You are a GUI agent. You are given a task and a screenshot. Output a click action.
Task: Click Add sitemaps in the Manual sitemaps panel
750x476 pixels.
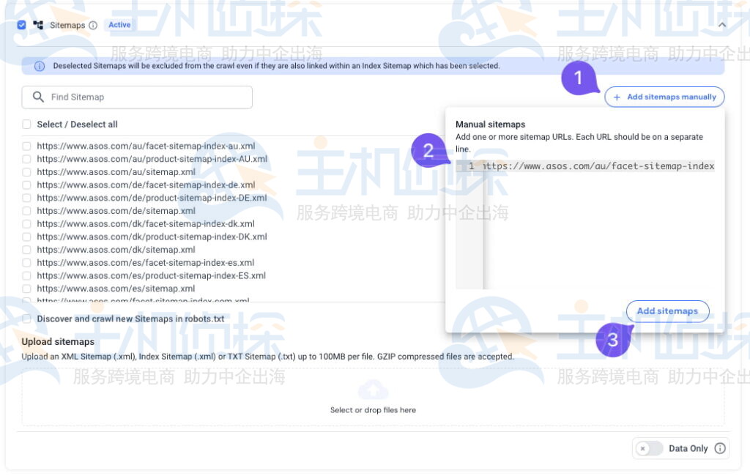667,310
